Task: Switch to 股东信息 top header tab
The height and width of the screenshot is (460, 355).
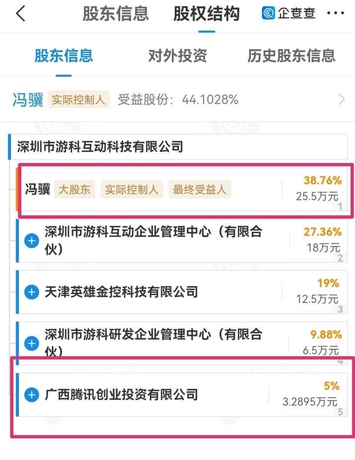Action: click(116, 14)
